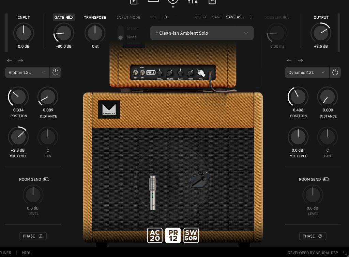Click next microphone arrow above Dynamic 421
This screenshot has height=257, width=349.
click(x=300, y=61)
